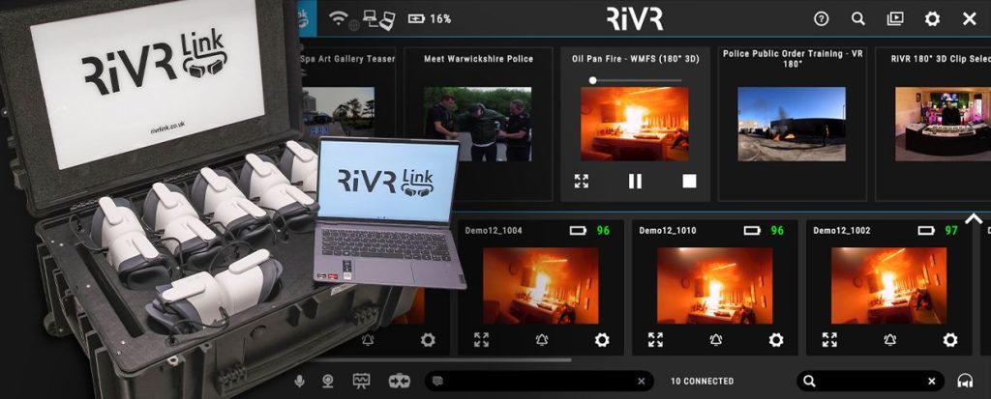Screen dimensions: 991x399
Task: Click the 10 CONNECTED status text
Action: coord(703,382)
